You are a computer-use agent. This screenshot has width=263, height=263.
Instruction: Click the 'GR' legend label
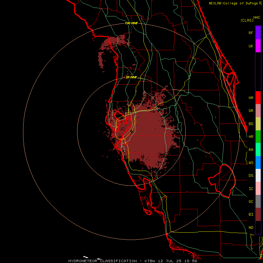click(251, 111)
